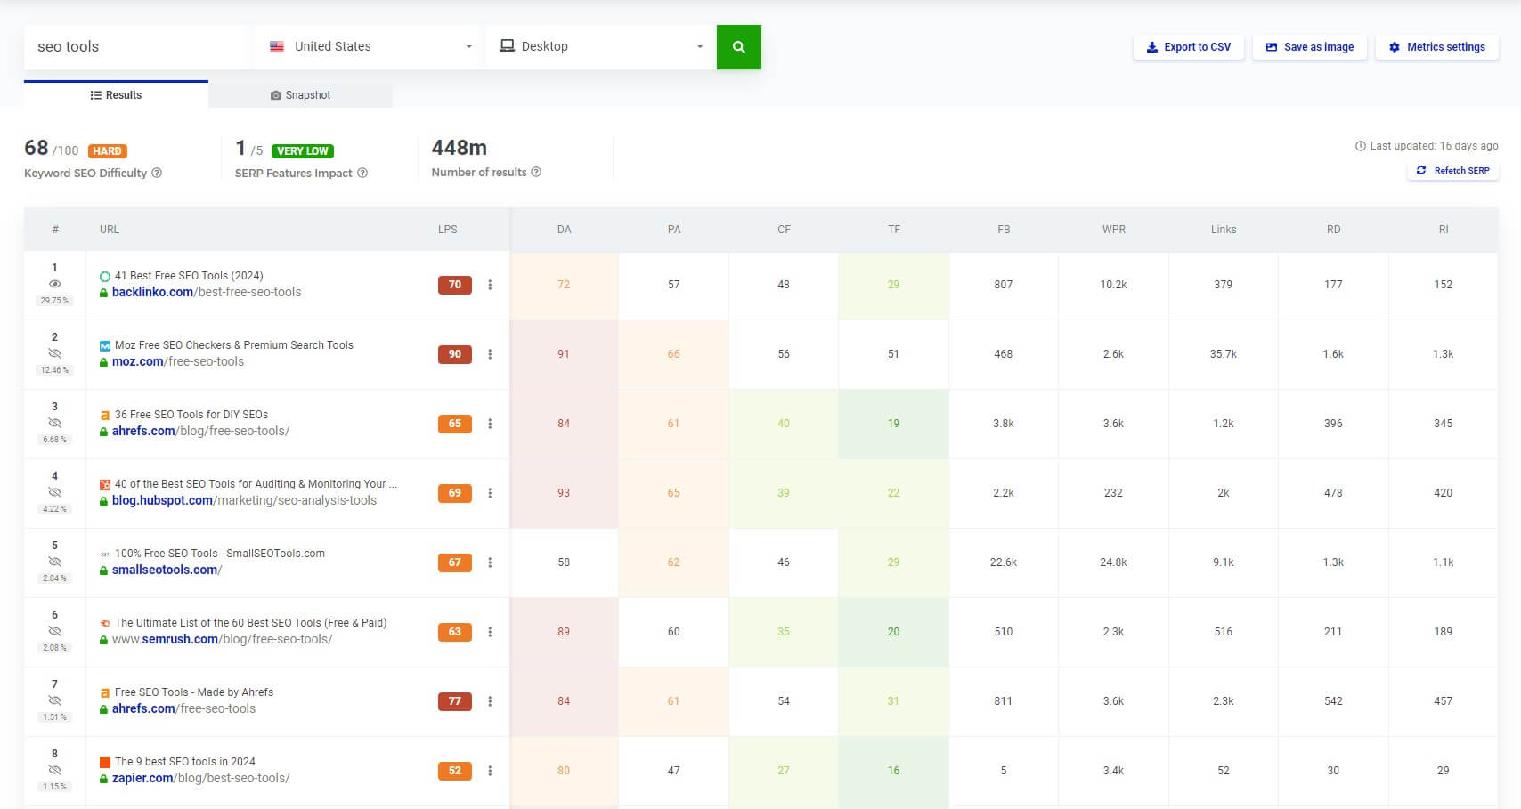Screen dimensions: 1521x809
Task: Open the three-dot menu for semrush.com row
Action: tap(490, 632)
